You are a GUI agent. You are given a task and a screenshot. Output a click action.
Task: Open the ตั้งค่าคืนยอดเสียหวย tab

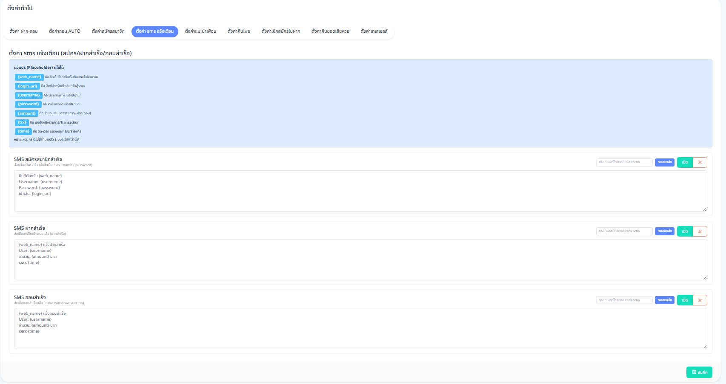click(x=330, y=31)
